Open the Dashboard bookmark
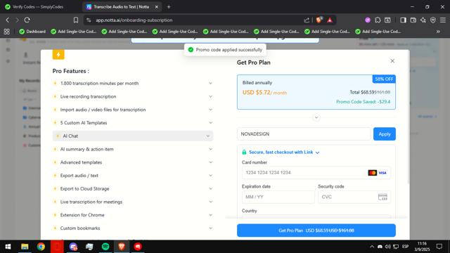This screenshot has width=450, height=253. click(32, 32)
